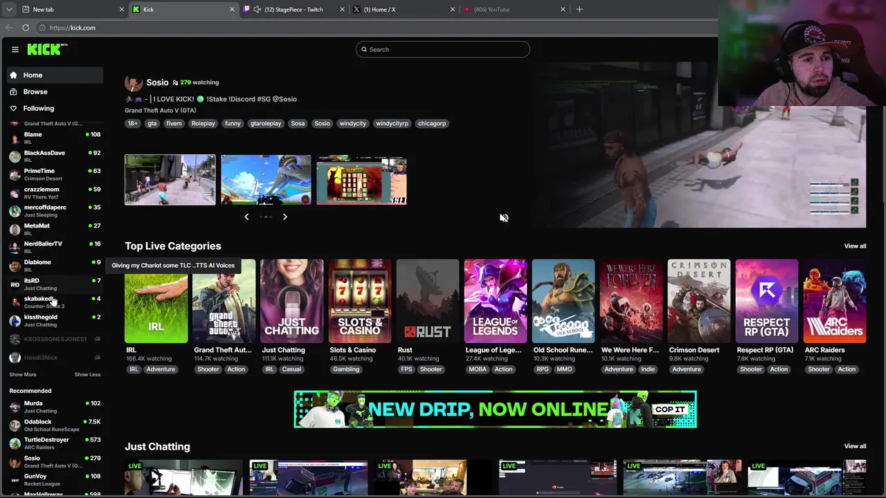
Task: Open itsRD channel in Following list
Action: point(55,284)
